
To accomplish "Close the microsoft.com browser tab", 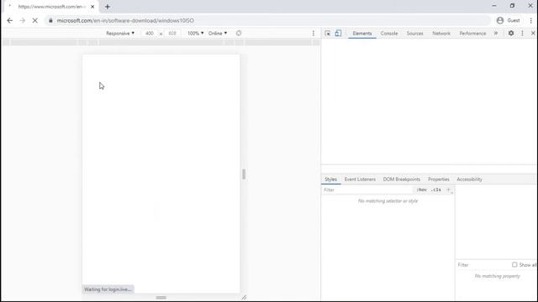I will (x=92, y=7).
